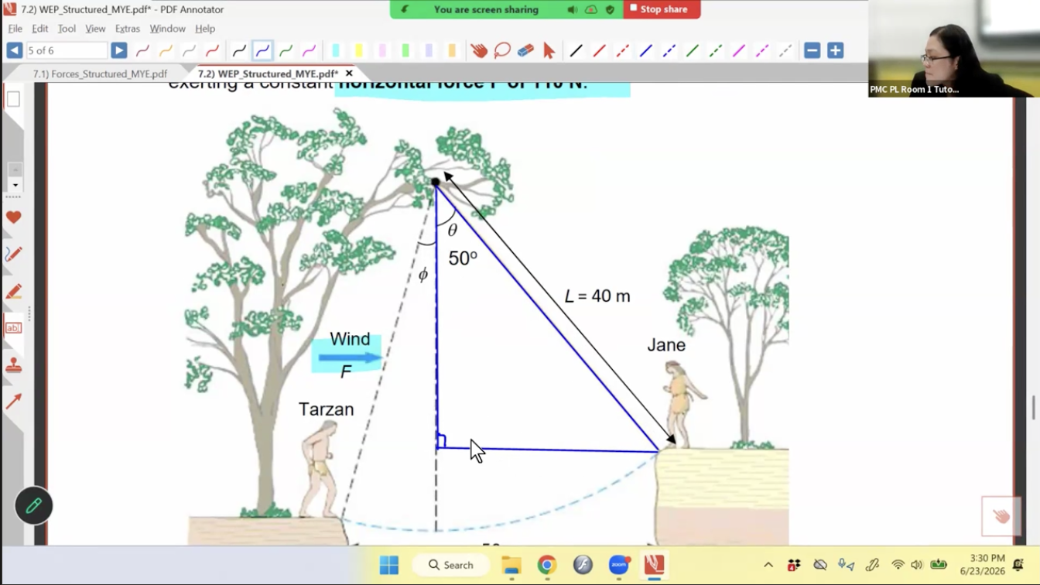The height and width of the screenshot is (585, 1040).
Task: Choose the green highlighter marker
Action: pos(405,50)
